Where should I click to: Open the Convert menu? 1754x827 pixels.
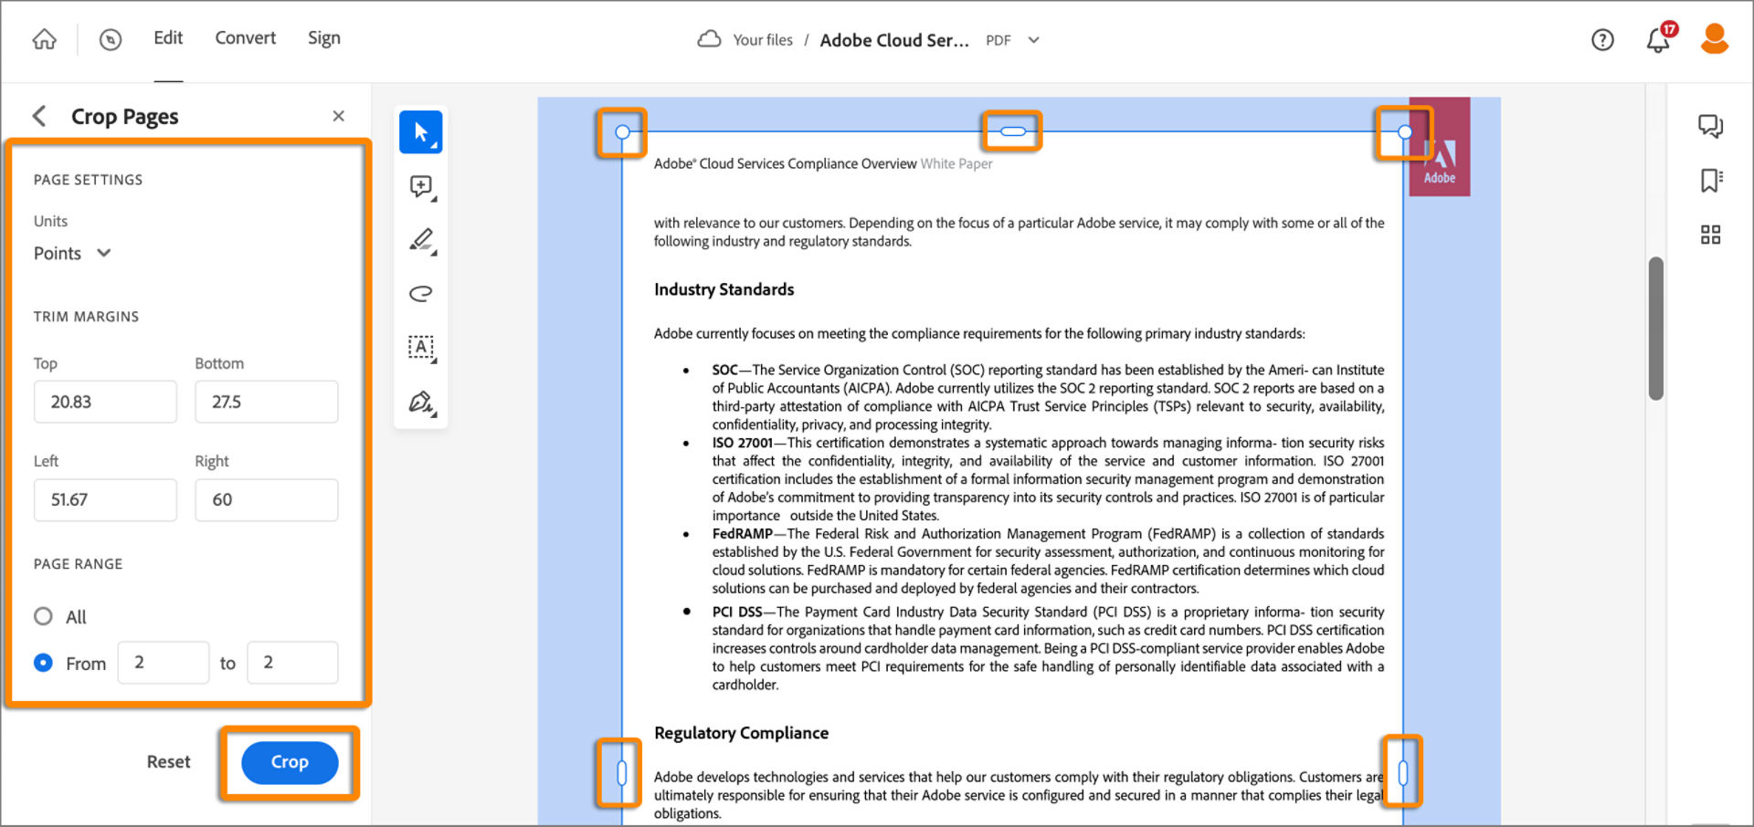coord(245,38)
